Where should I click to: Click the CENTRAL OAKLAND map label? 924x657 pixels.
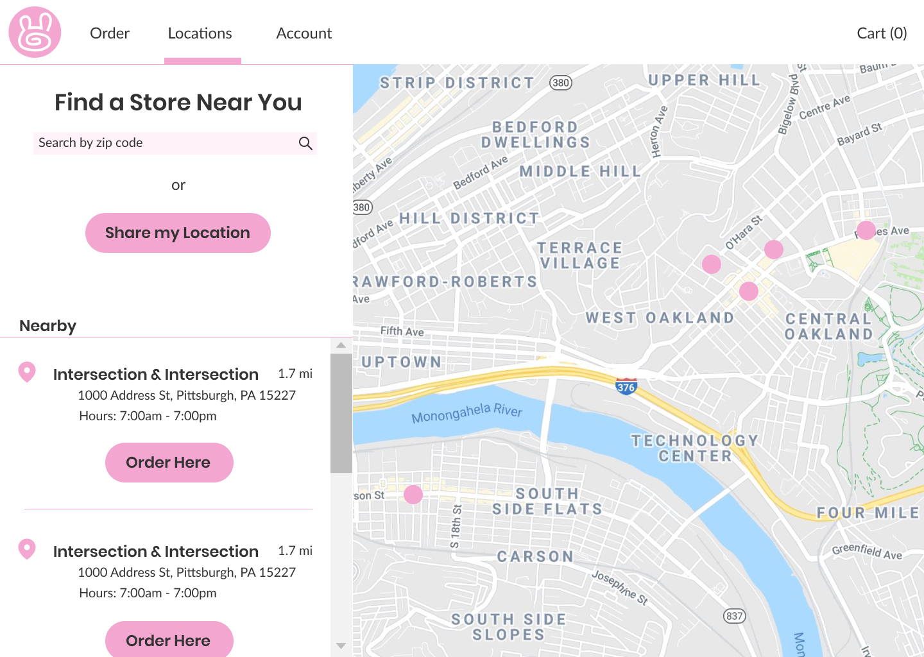[829, 326]
